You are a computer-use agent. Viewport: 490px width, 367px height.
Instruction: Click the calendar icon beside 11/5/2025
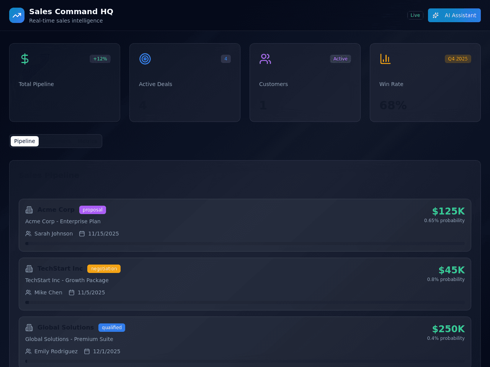coord(72,292)
